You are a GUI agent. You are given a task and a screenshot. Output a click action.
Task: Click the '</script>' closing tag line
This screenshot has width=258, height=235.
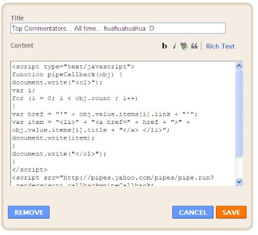pyautogui.click(x=30, y=170)
